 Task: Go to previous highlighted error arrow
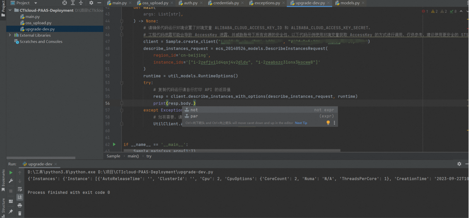[x=461, y=11]
